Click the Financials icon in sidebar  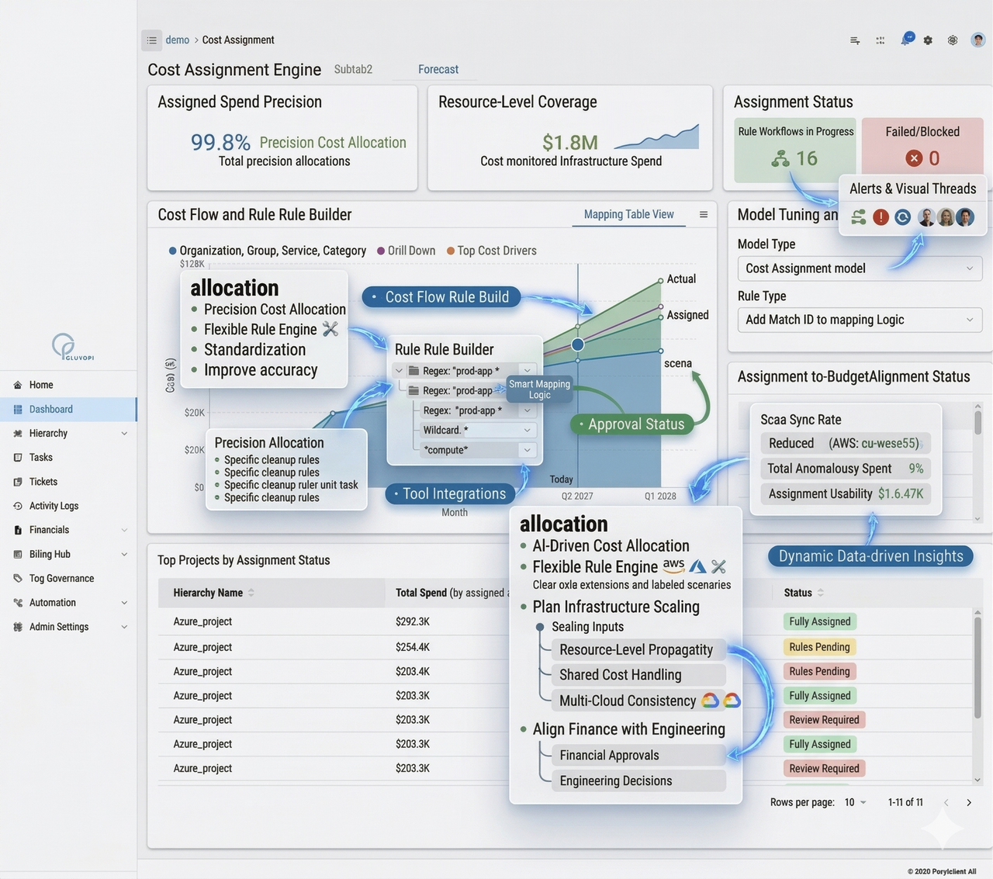(x=18, y=530)
